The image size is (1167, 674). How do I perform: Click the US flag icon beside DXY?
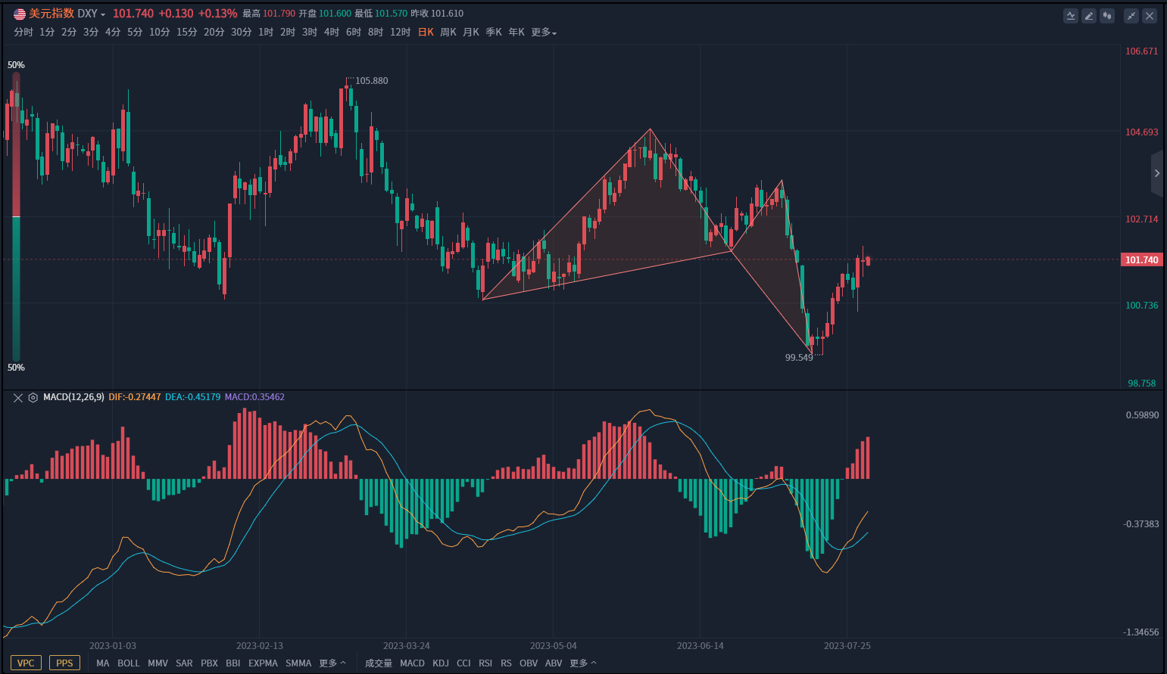click(x=20, y=14)
